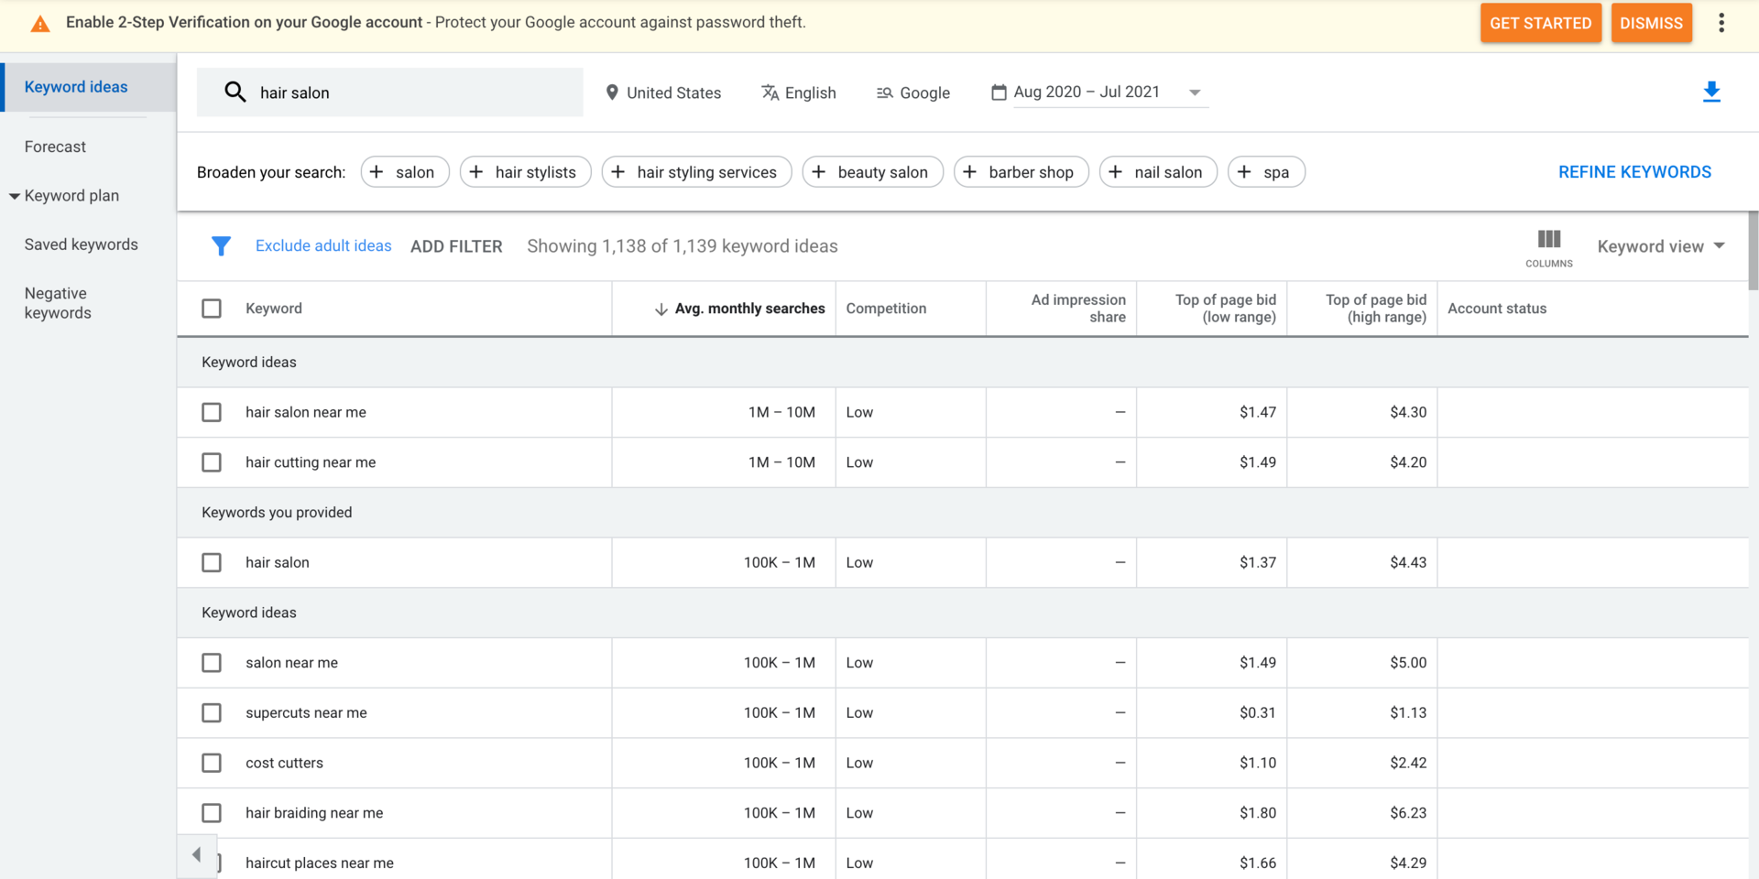The image size is (1759, 879).
Task: Switch to the Forecast page
Action: pos(55,146)
